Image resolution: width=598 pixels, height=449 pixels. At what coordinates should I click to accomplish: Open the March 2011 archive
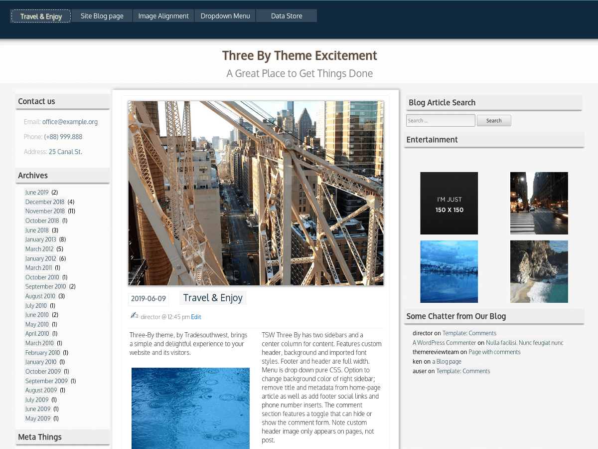[39, 268]
